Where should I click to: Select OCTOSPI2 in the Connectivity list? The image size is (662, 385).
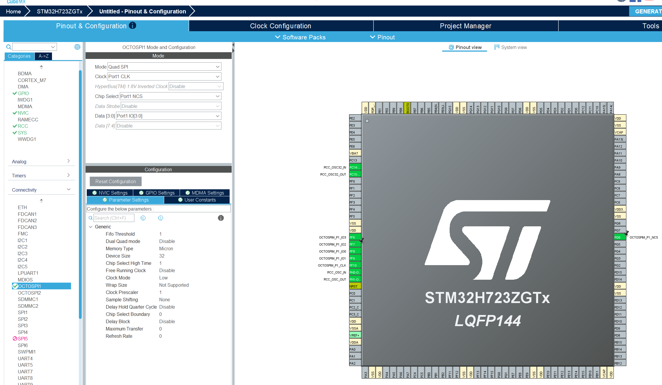(29, 293)
